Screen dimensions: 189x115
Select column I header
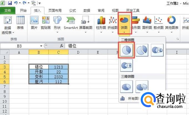tap(177, 52)
